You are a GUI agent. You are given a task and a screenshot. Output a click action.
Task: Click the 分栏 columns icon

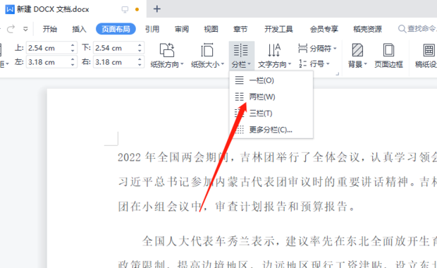click(x=241, y=50)
